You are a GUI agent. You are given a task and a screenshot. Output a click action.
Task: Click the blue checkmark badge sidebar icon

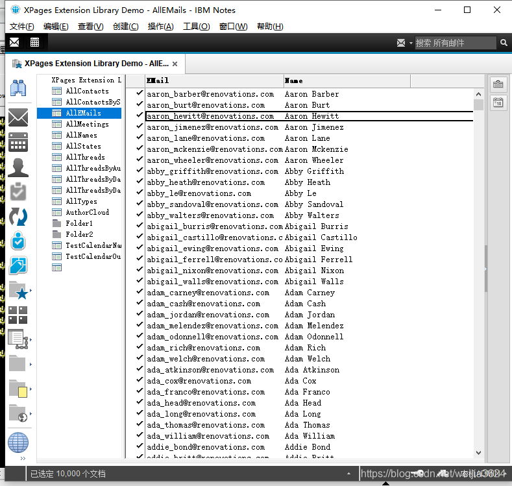tap(18, 241)
